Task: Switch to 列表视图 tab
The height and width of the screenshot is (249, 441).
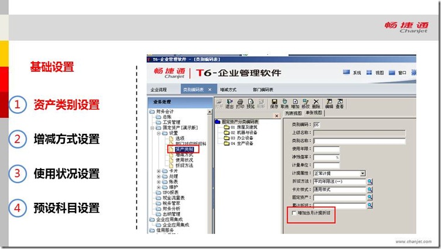Action: pos(294,113)
